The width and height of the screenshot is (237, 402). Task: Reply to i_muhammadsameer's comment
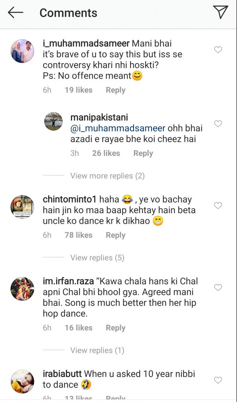click(x=116, y=90)
